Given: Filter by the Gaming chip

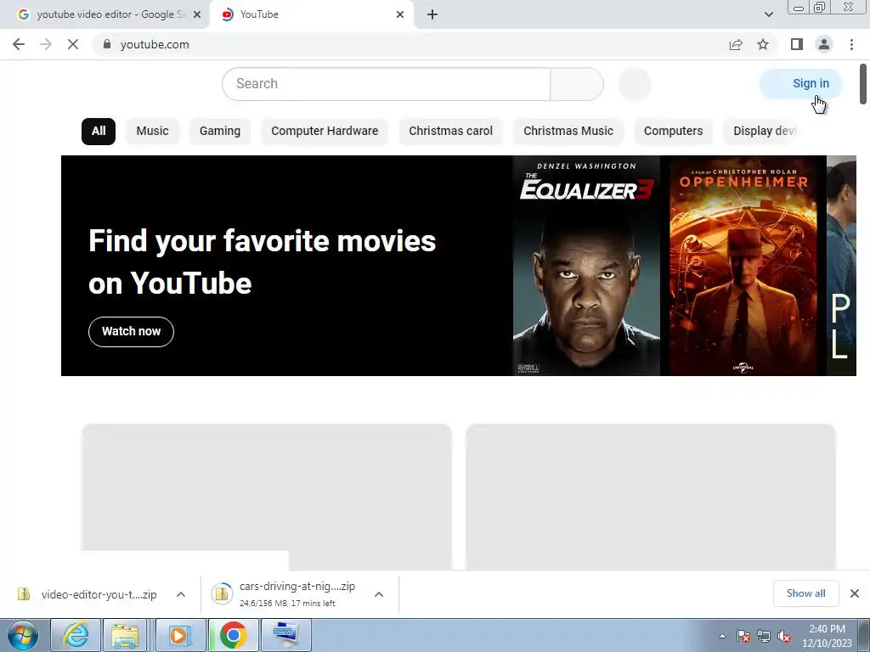Looking at the screenshot, I should tap(220, 132).
